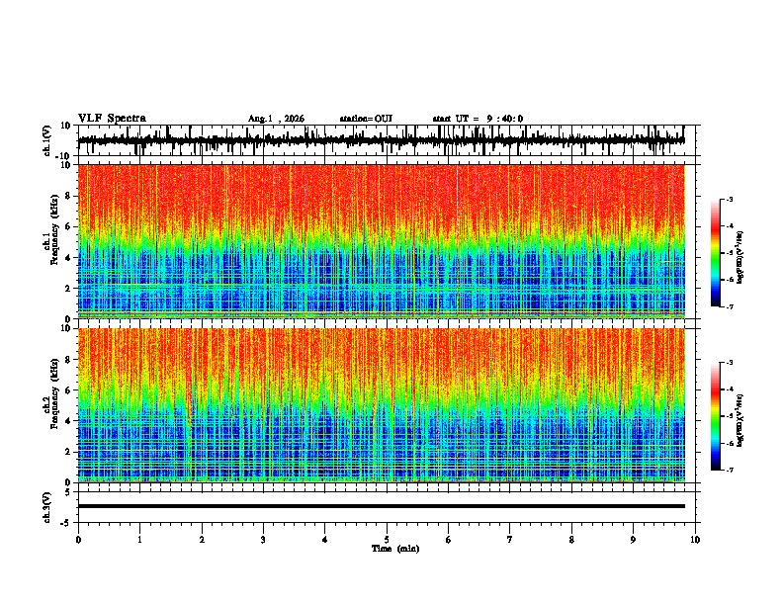Click tick label "3" on the Time axis
Screen dimensions: 783x605
(x=263, y=540)
